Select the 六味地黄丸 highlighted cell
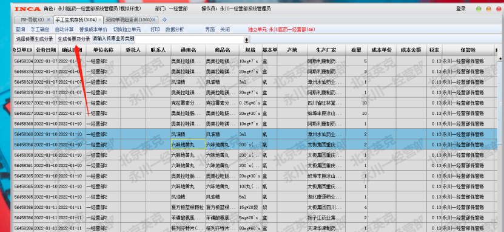The width and height of the screenshot is (504, 232). pyautogui.click(x=188, y=145)
